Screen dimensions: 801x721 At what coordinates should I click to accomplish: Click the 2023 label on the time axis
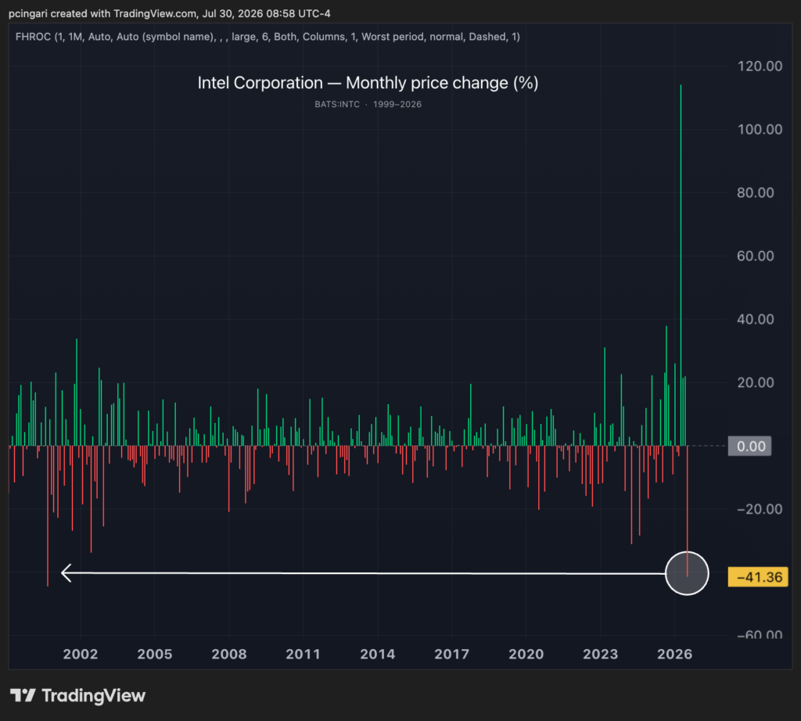pos(600,654)
